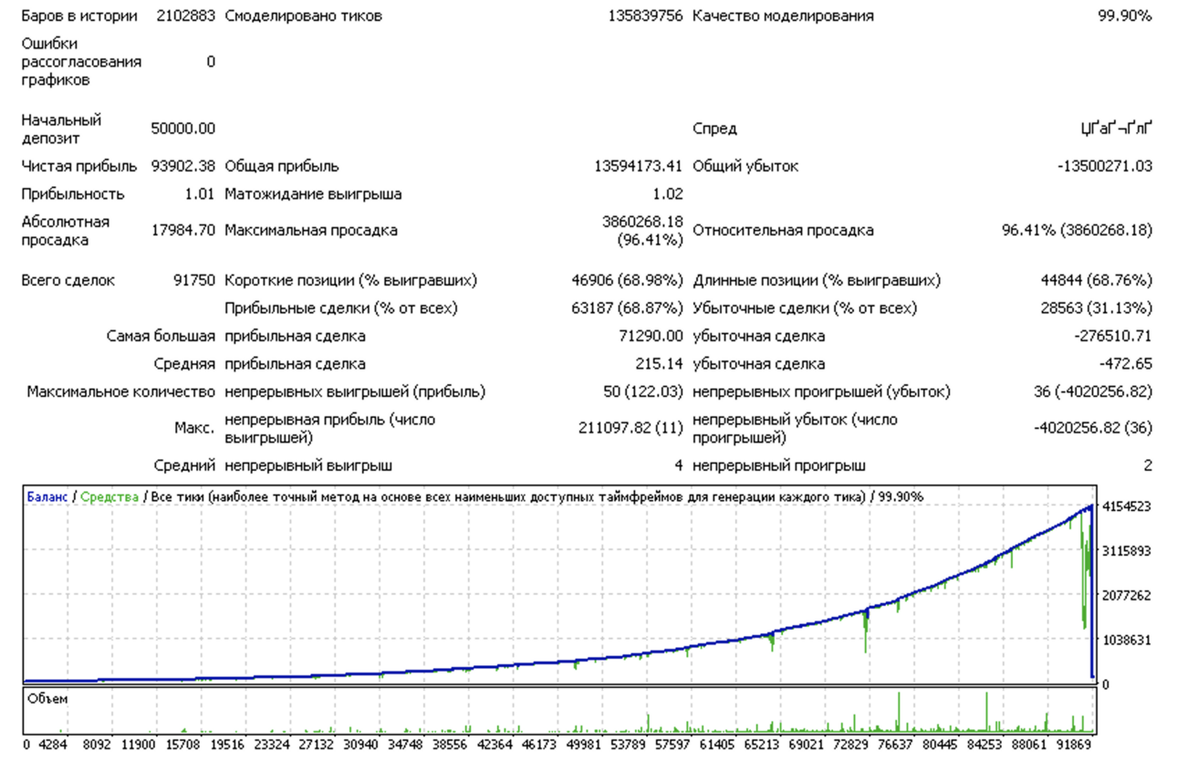Image resolution: width=1177 pixels, height=762 pixels.
Task: Click the "Смоделировано тиков" label
Action: [303, 16]
